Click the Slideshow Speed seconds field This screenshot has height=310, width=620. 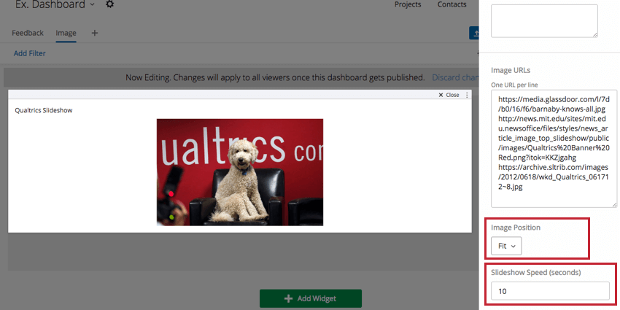[550, 291]
